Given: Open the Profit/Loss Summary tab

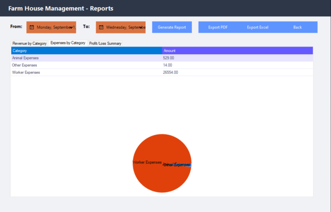Looking at the screenshot, I should click(x=105, y=43).
